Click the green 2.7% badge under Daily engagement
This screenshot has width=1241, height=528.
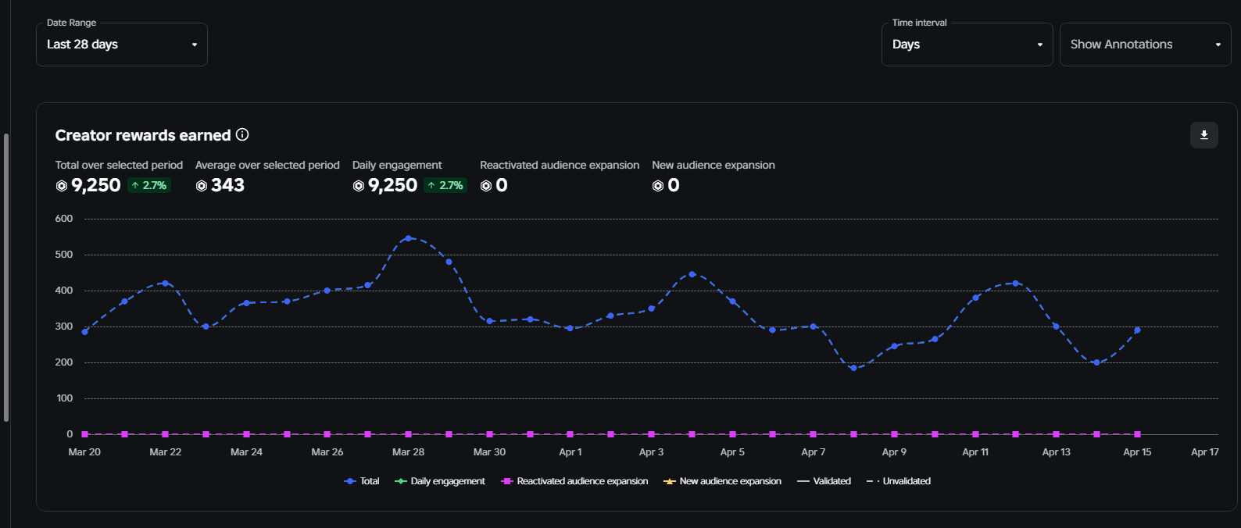pyautogui.click(x=445, y=186)
